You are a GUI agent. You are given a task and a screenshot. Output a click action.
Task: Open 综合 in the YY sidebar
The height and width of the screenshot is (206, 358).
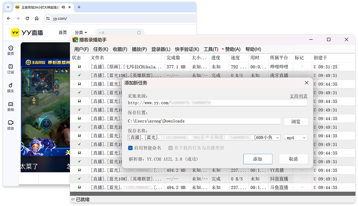[x=11, y=125]
